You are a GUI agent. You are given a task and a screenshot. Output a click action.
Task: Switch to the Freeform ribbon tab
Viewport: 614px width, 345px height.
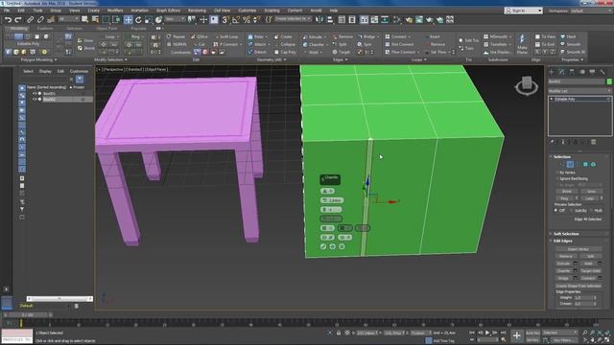click(x=45, y=29)
